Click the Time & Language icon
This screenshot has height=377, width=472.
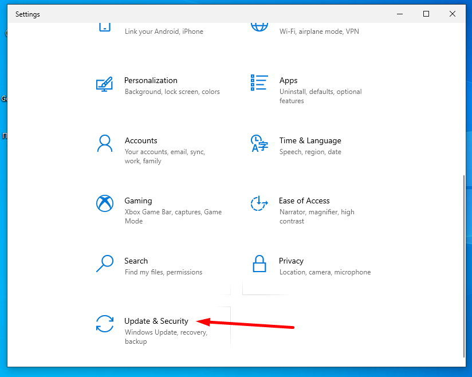tap(259, 143)
